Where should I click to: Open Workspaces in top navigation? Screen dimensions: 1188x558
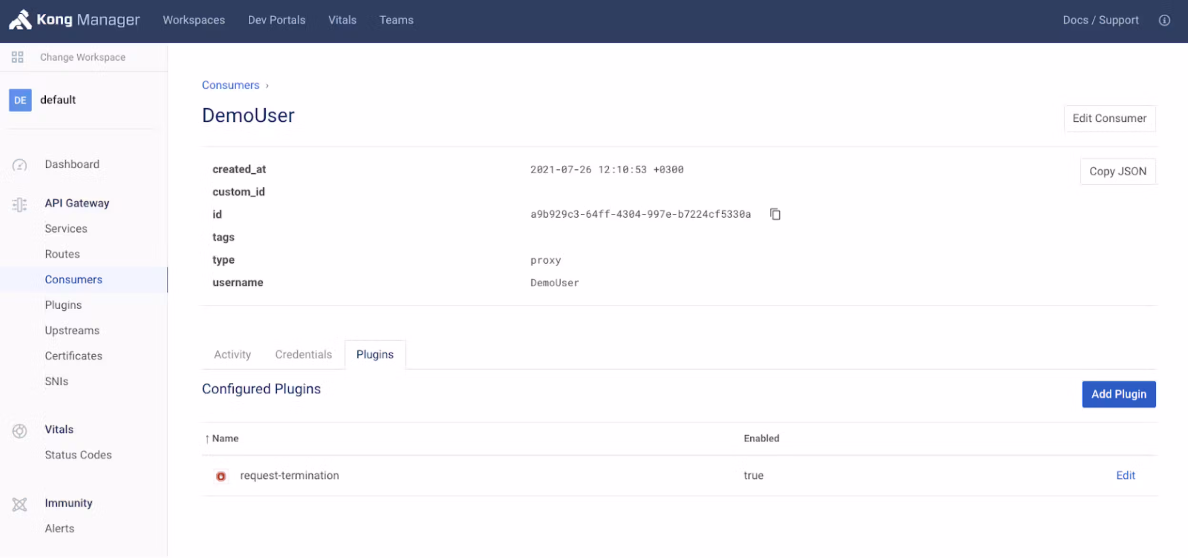194,20
